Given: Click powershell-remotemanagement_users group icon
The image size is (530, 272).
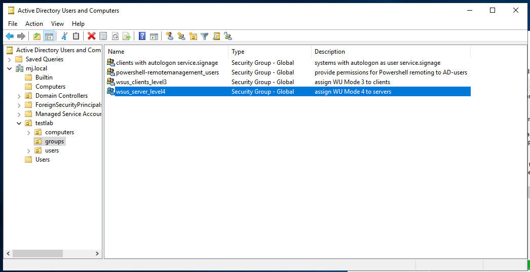Looking at the screenshot, I should (x=111, y=72).
